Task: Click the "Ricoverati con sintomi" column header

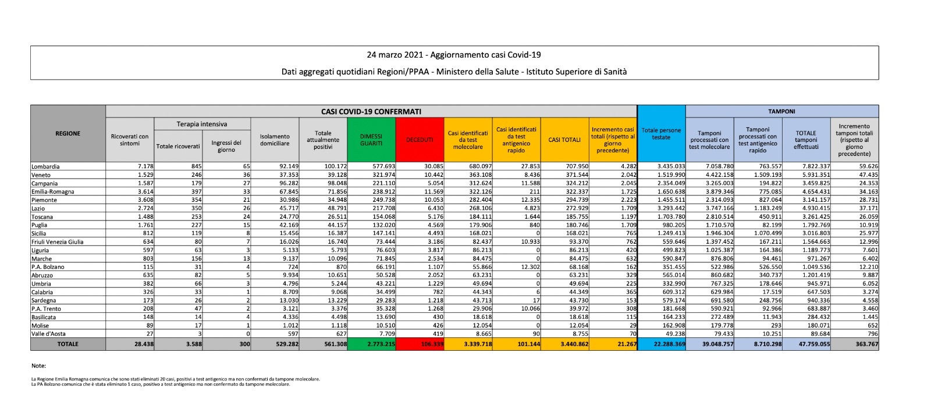Action: coord(130,140)
